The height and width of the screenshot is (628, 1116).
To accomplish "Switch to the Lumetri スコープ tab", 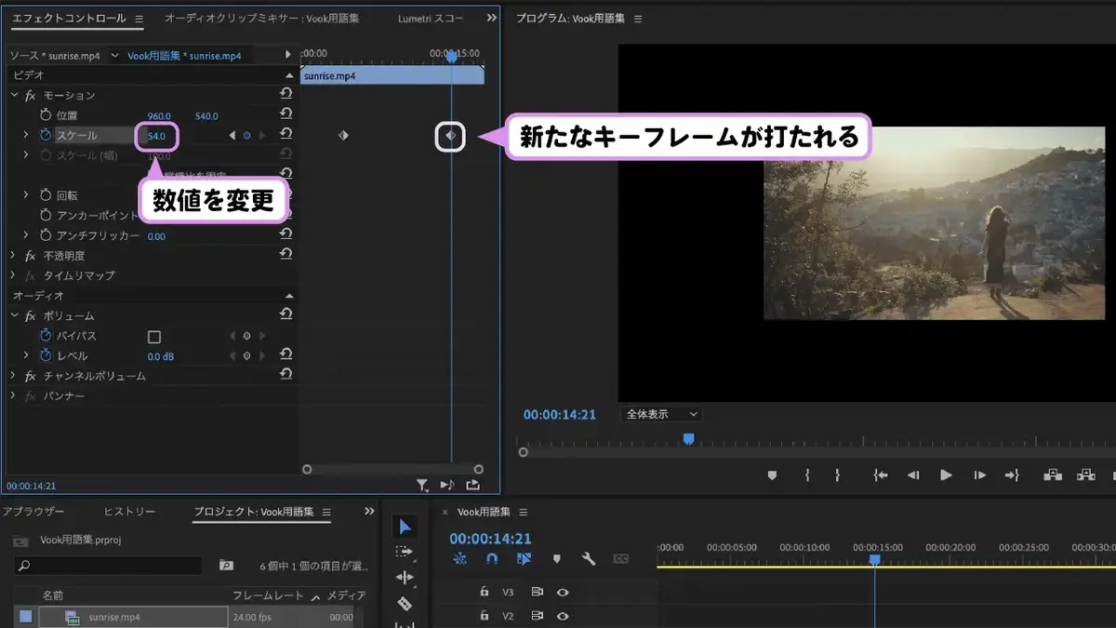I will point(431,19).
